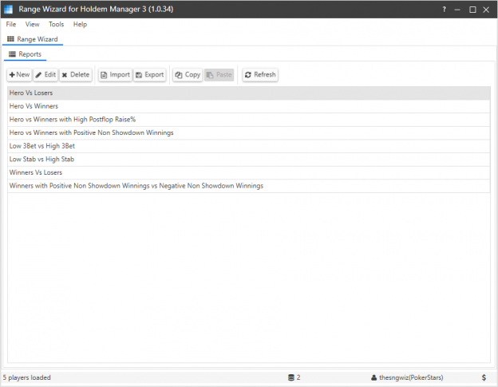Select the Low 3Bet vs High 3Bet report

click(x=249, y=146)
